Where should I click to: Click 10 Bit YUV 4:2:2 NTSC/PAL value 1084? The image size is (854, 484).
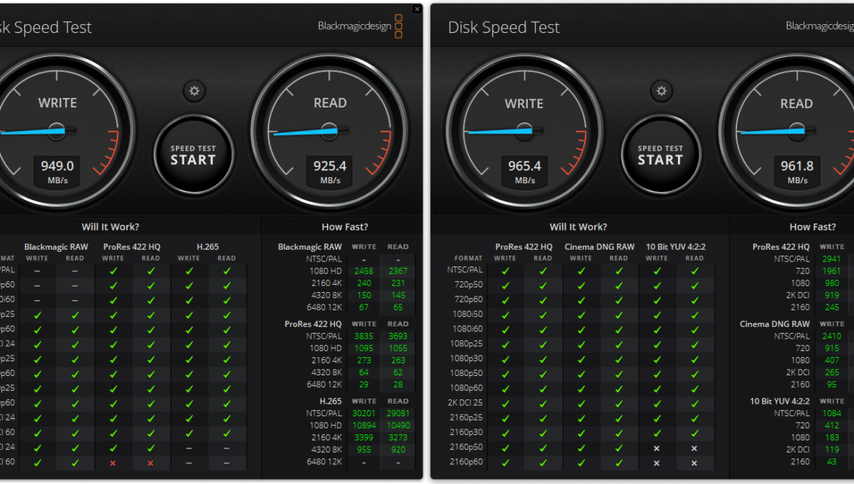831,414
